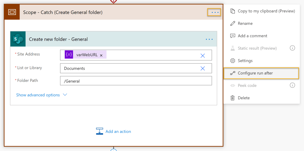Viewport: 304px width, 151px height.
Task: Click the info icon beside Peek code
Action: pos(292,85)
